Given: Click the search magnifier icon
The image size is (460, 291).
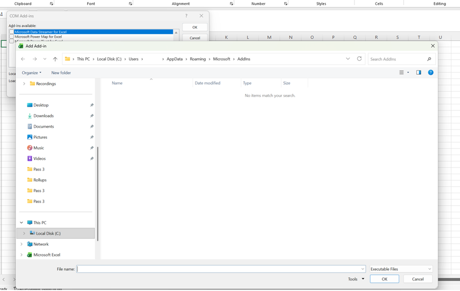Looking at the screenshot, I should click(429, 59).
